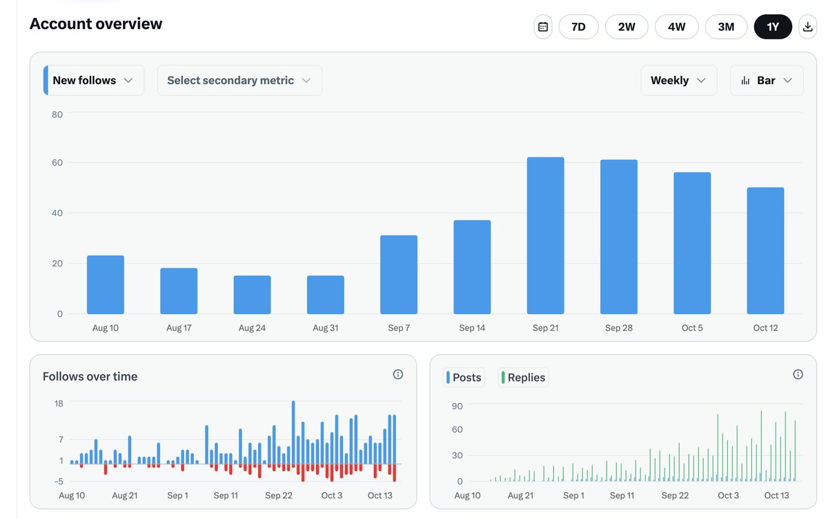Click the 80 y-axis value in main chart
Image resolution: width=828 pixels, height=519 pixels.
click(57, 114)
